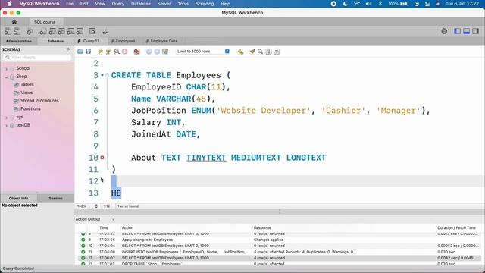Refresh the SCHEMAS list icon
Viewport: 485px width, 273px height.
68,49
